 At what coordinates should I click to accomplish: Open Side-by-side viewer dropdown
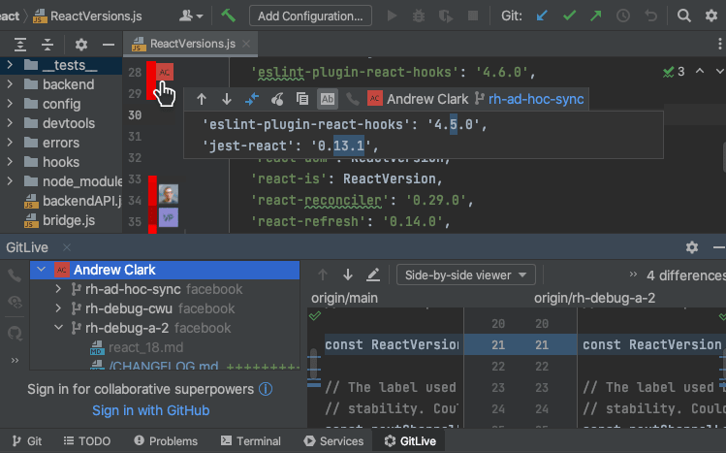(x=466, y=275)
